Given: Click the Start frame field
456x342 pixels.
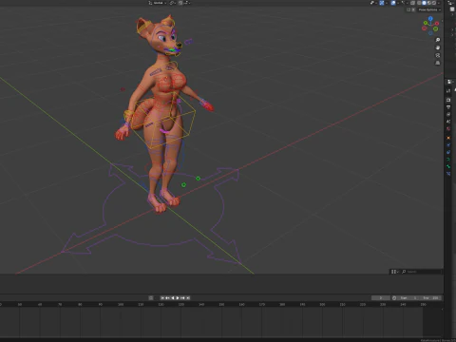Looking at the screenshot, I should [x=408, y=298].
